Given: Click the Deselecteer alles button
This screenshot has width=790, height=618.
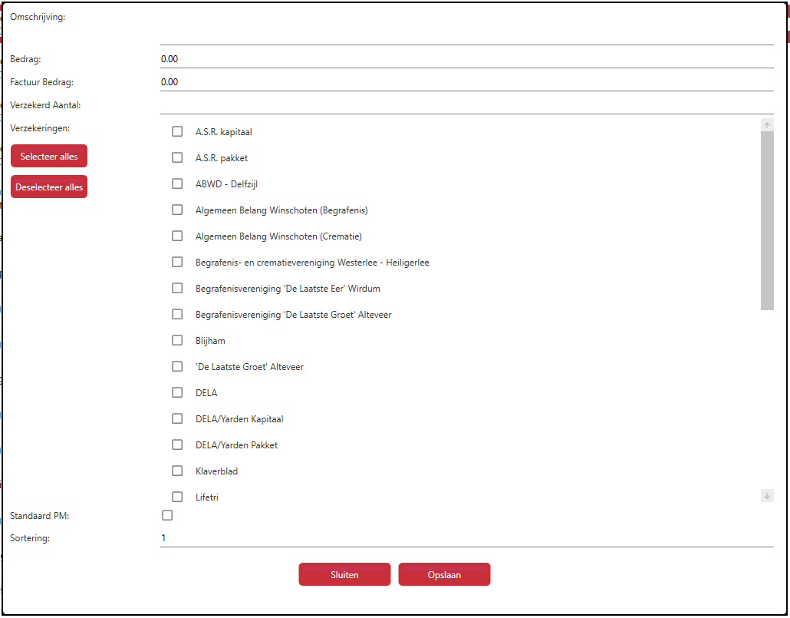Looking at the screenshot, I should point(49,187).
